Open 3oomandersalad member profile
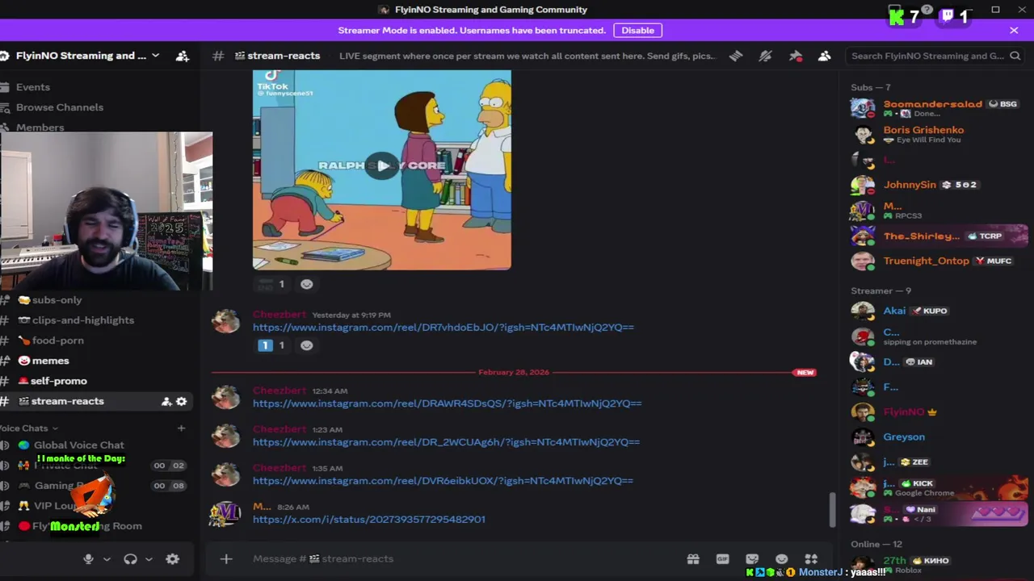Image resolution: width=1034 pixels, height=581 pixels. (x=937, y=108)
